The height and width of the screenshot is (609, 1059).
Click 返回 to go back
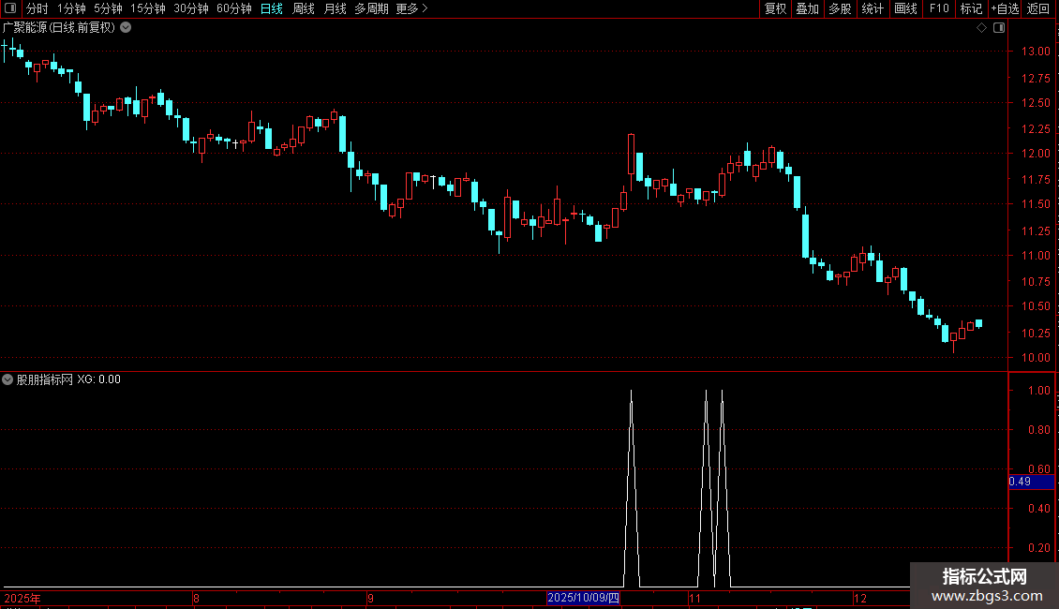(x=1038, y=8)
